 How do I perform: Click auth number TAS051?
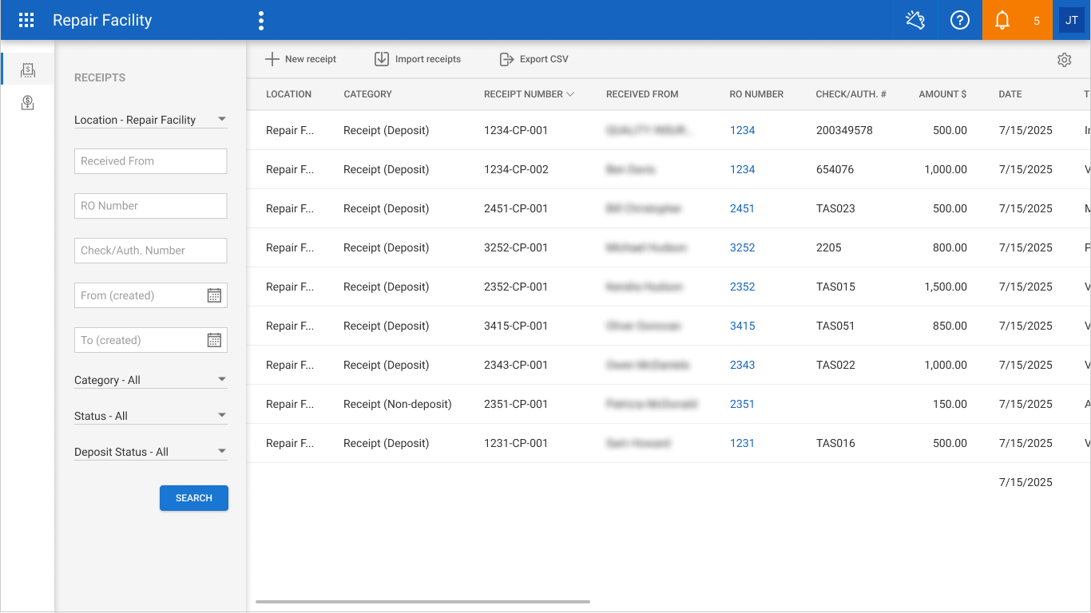[835, 326]
